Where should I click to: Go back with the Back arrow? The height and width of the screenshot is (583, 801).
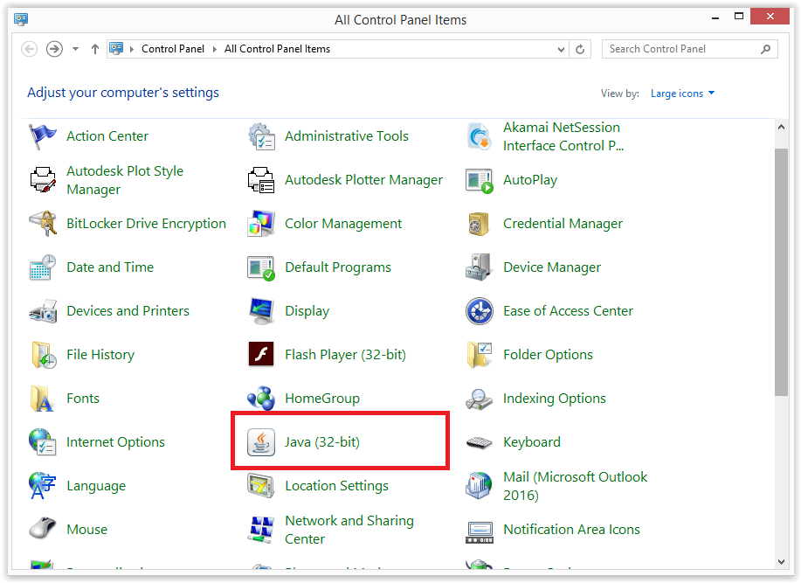29,49
